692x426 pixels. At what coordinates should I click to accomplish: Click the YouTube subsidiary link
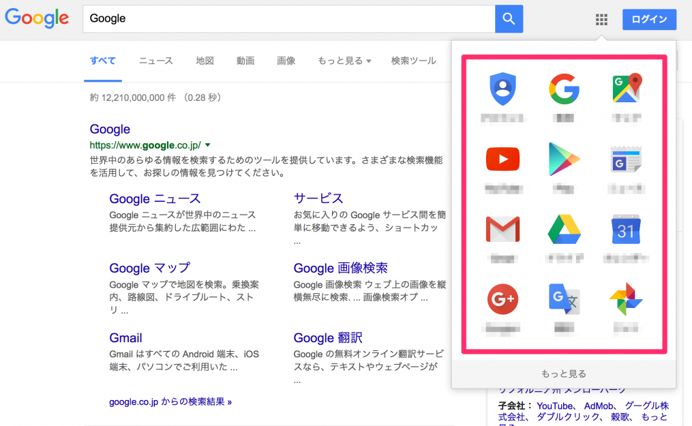tap(554, 406)
